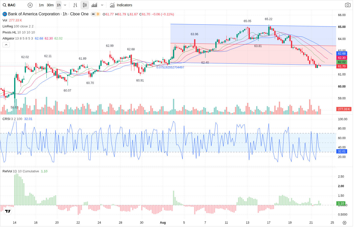Click the Aug label on time axis
This screenshot has width=358, height=239.
click(x=163, y=223)
